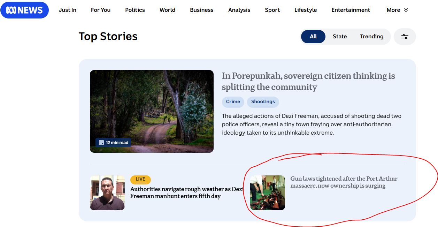Click the Crime topic tag

click(233, 102)
